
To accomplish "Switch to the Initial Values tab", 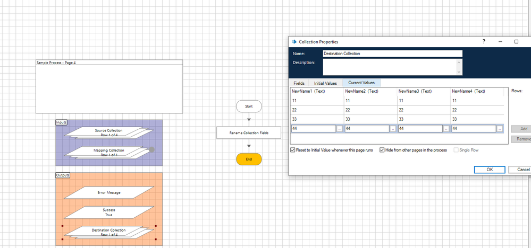I will coord(325,83).
